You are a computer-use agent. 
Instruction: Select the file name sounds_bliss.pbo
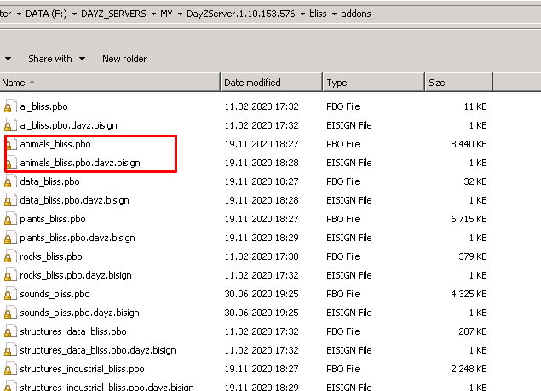point(55,294)
